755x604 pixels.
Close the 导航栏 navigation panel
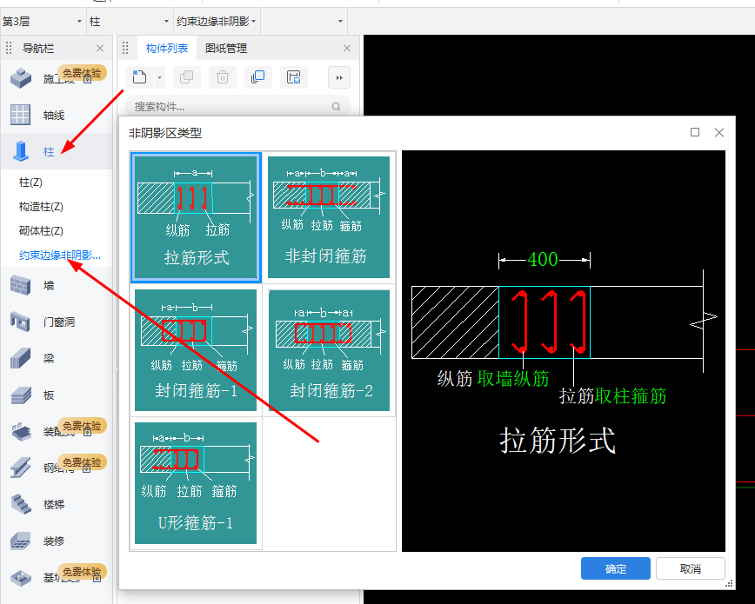pos(100,48)
